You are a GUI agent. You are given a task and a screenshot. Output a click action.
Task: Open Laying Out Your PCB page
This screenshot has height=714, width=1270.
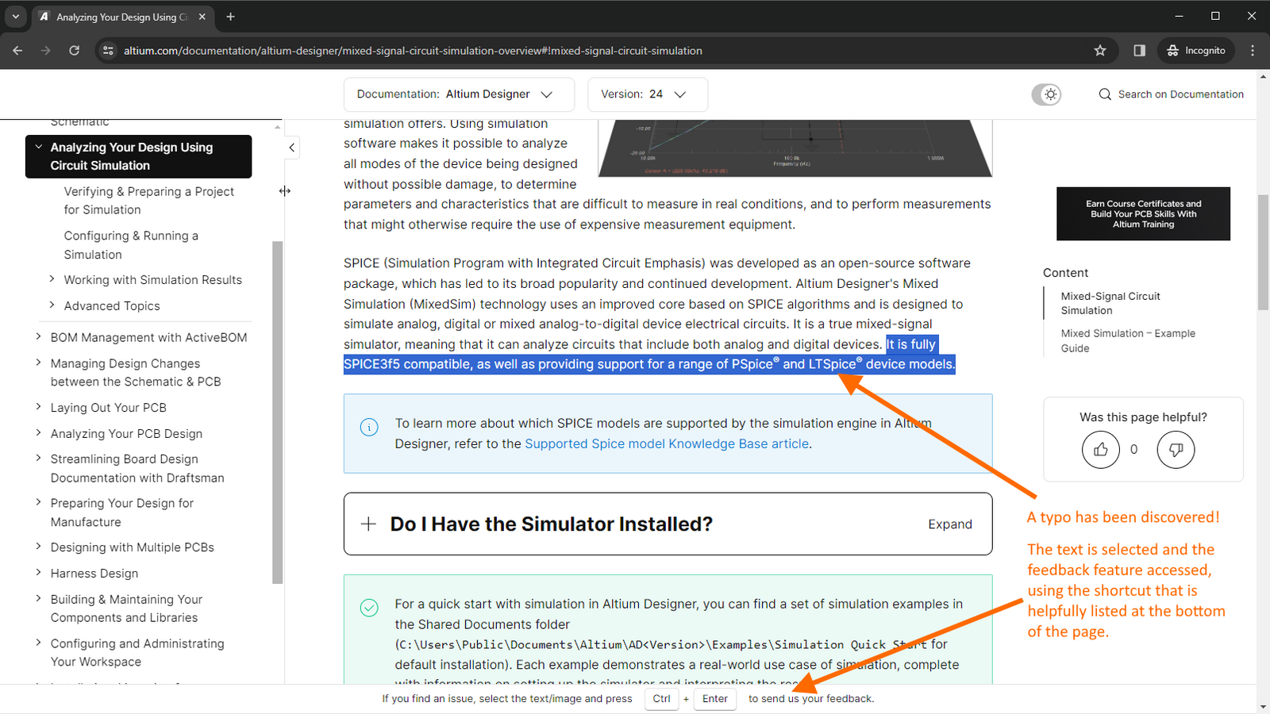(x=109, y=408)
